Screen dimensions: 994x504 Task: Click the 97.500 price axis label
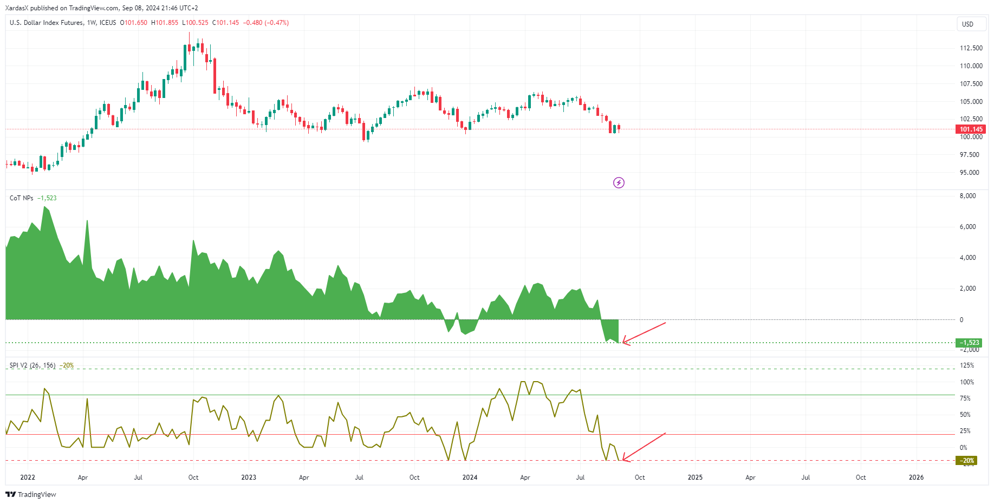coord(970,155)
